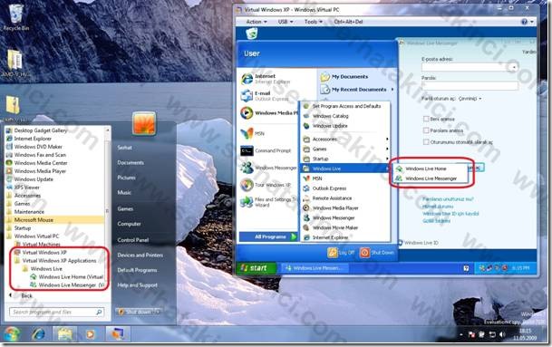
Task: Open Files and Settings Transfer Wizard
Action: pyautogui.click(x=269, y=202)
